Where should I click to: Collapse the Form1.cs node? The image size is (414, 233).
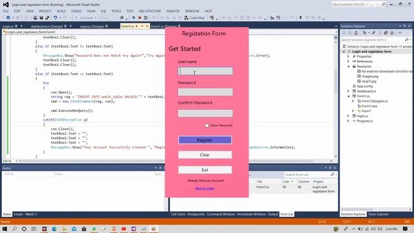tap(348, 96)
